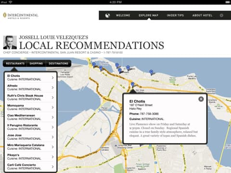Select Il Perugino Ristorante entry

(30, 127)
